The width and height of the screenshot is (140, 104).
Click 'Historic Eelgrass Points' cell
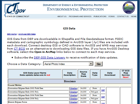(x=38, y=102)
